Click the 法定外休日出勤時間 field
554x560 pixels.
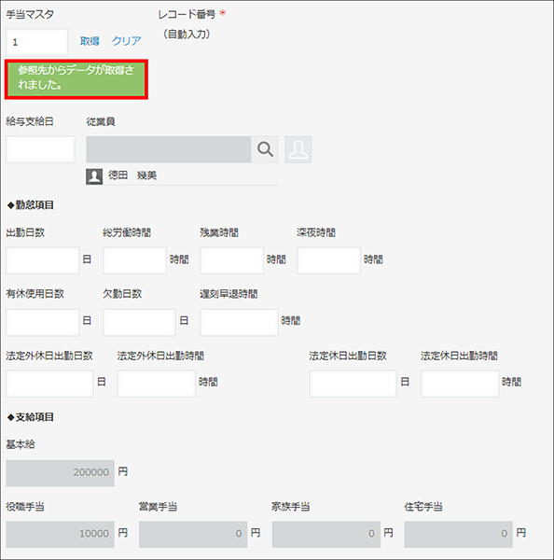click(157, 384)
